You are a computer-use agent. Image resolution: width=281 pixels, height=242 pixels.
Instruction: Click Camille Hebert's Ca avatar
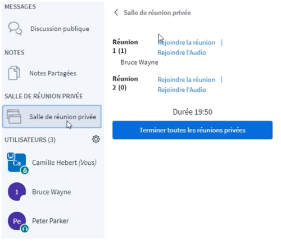click(17, 163)
